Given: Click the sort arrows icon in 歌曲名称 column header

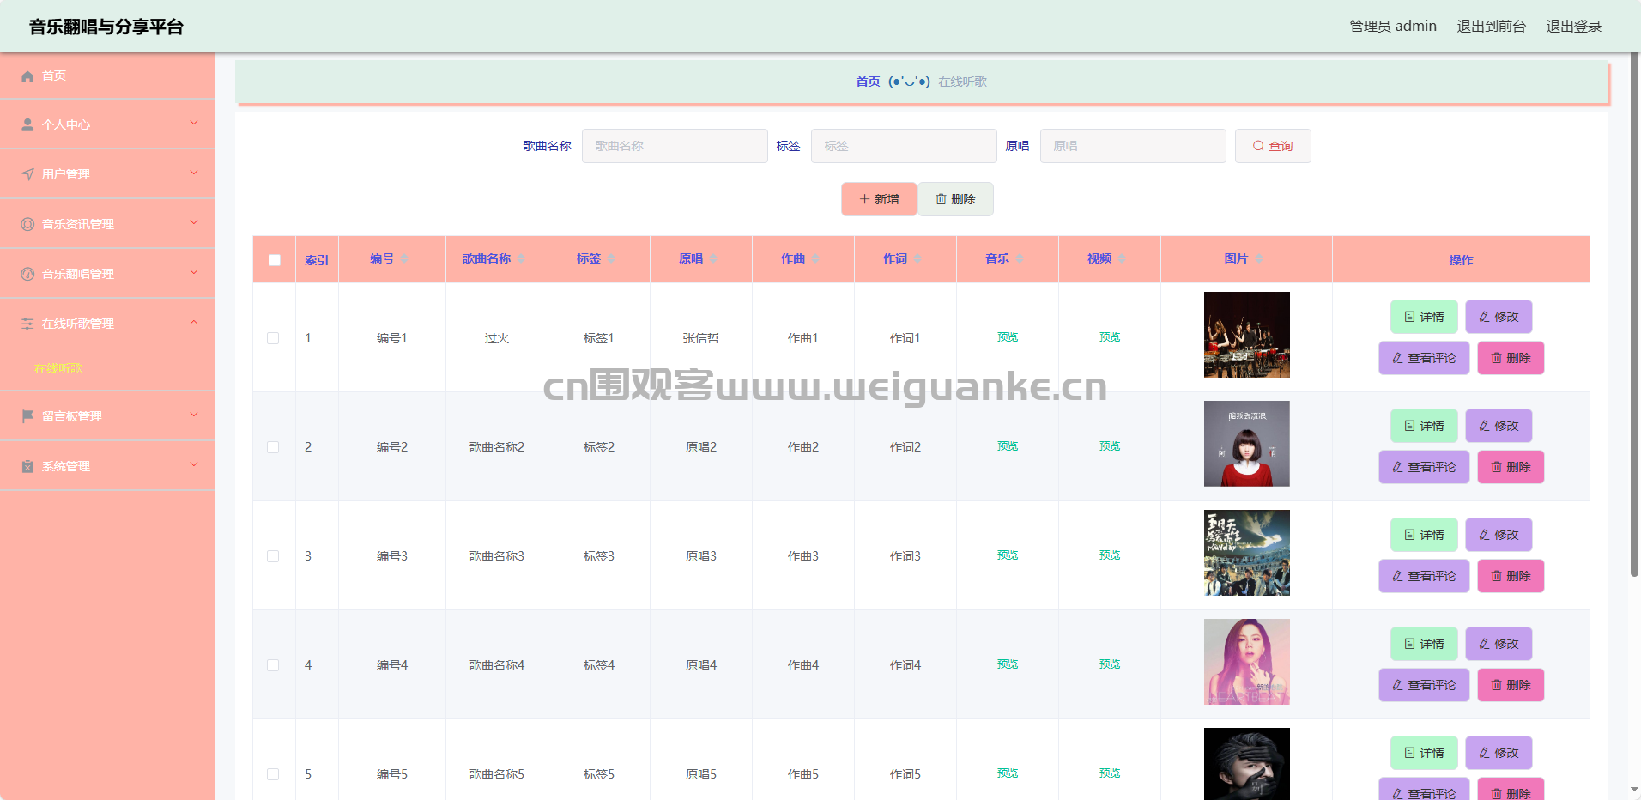Looking at the screenshot, I should [x=520, y=259].
